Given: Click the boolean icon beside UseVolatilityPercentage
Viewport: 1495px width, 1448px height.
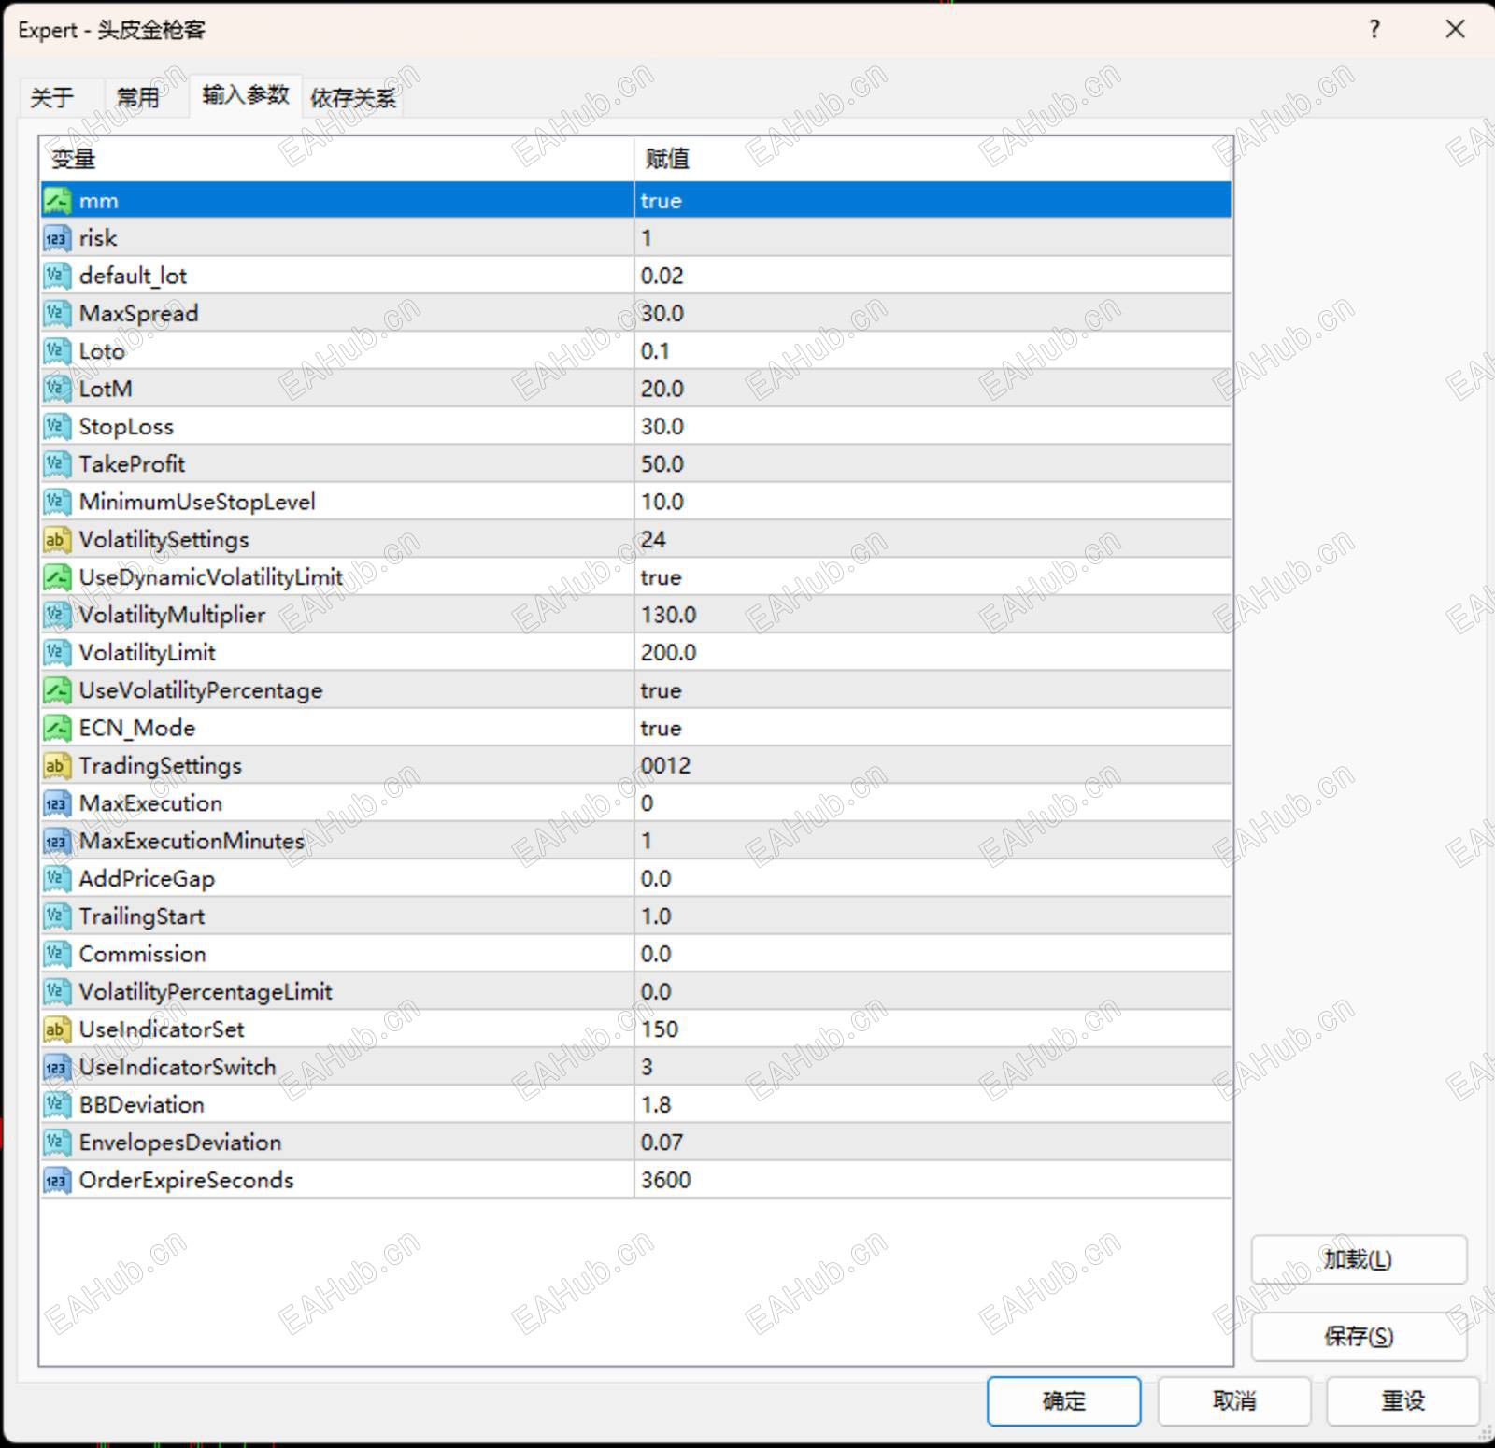Looking at the screenshot, I should tap(57, 690).
